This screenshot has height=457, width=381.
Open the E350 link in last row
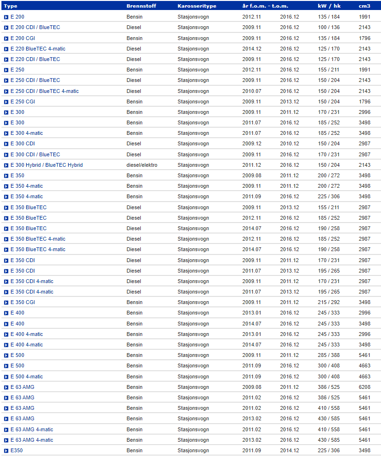[x=17, y=450]
